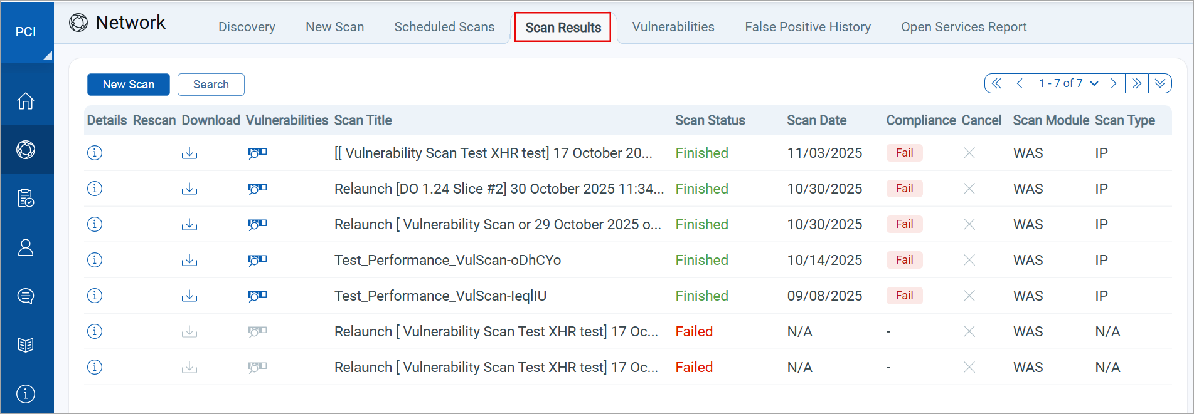
Task: Open the compliance report clipboard icon
Action: (x=26, y=198)
